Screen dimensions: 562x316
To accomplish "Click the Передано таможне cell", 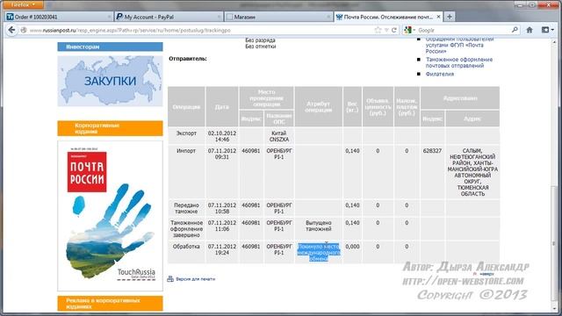I will pyautogui.click(x=186, y=208).
